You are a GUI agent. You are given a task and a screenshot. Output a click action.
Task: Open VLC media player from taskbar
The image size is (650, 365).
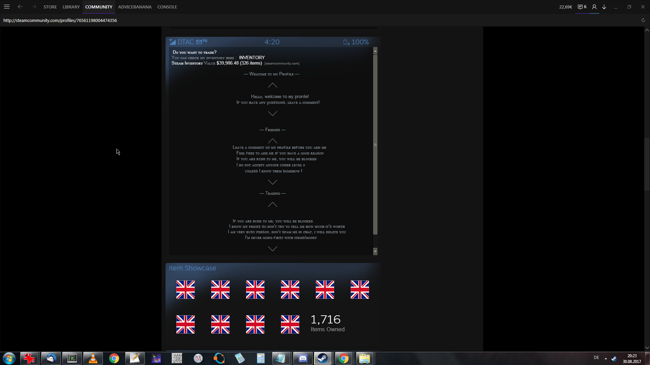click(x=93, y=358)
